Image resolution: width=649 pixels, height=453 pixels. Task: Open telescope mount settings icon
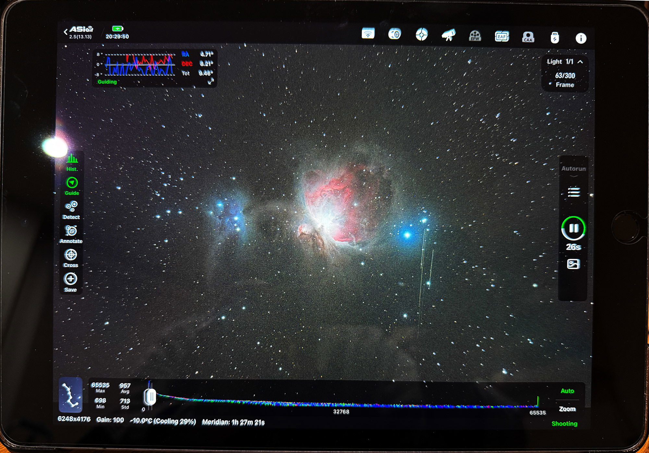click(x=448, y=35)
